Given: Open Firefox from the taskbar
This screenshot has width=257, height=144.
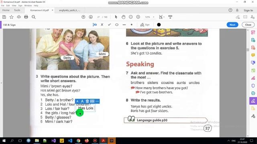Looking at the screenshot, I should pyautogui.click(x=87, y=140).
